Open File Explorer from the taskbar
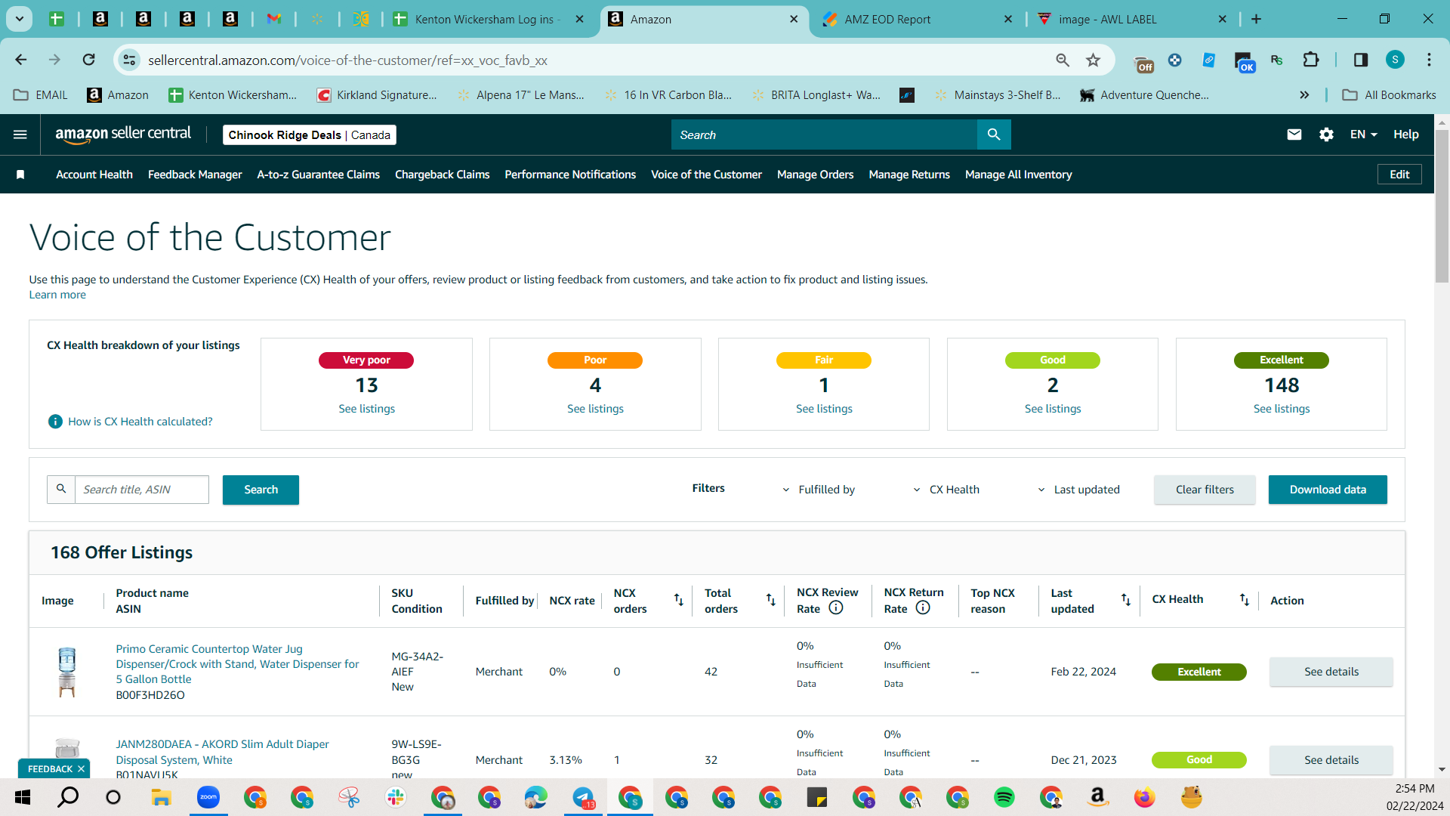The height and width of the screenshot is (816, 1450). 161,797
